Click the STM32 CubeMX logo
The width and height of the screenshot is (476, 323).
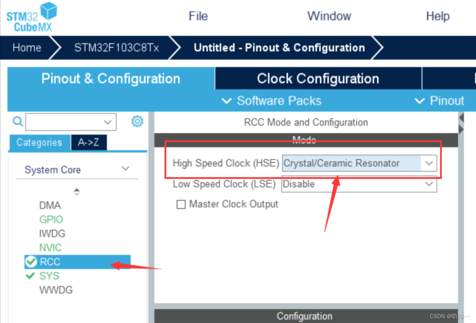[32, 17]
